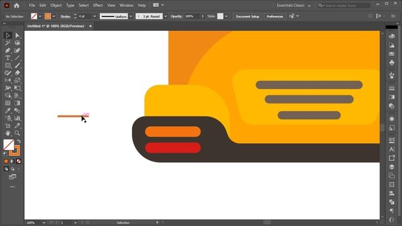Select the Type tool

8,58
